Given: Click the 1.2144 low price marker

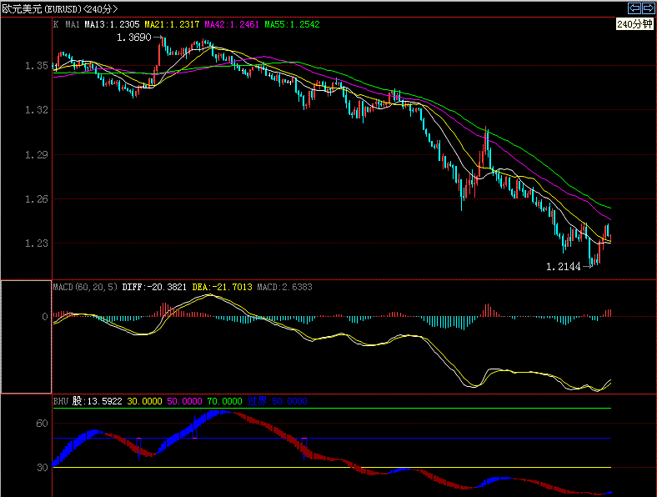Looking at the screenshot, I should pos(563,267).
